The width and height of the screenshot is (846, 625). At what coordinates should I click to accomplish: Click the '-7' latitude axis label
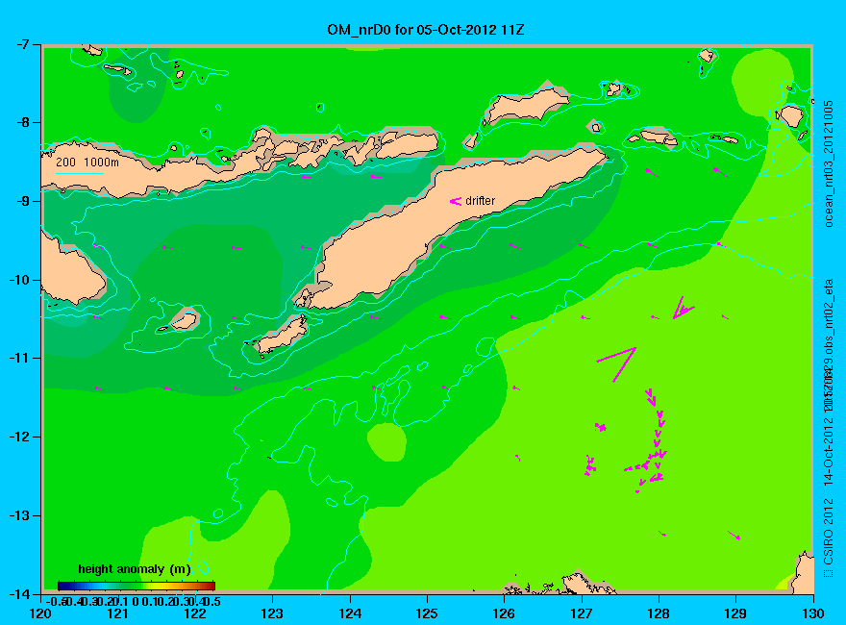click(x=21, y=44)
